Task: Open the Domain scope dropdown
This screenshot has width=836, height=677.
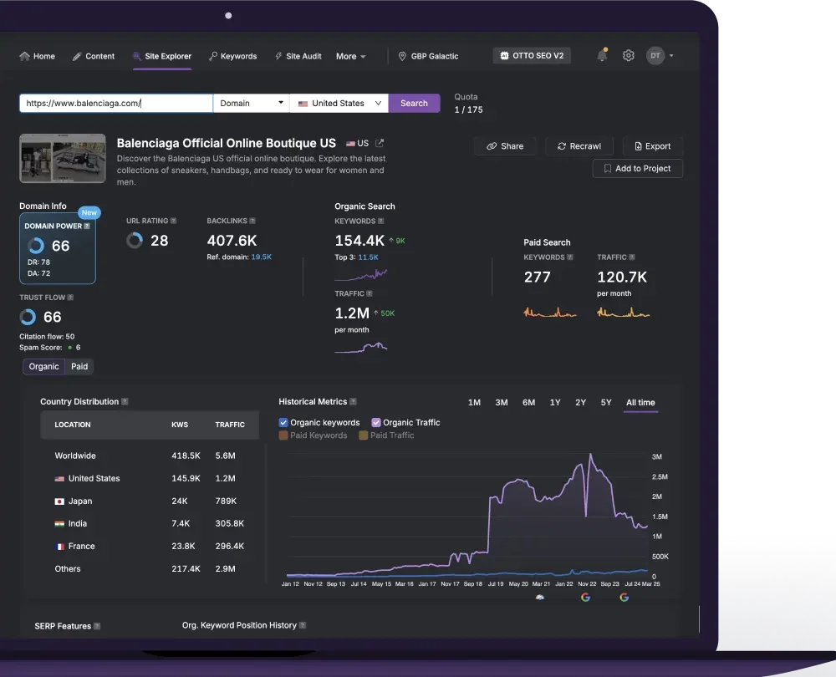Action: point(251,104)
